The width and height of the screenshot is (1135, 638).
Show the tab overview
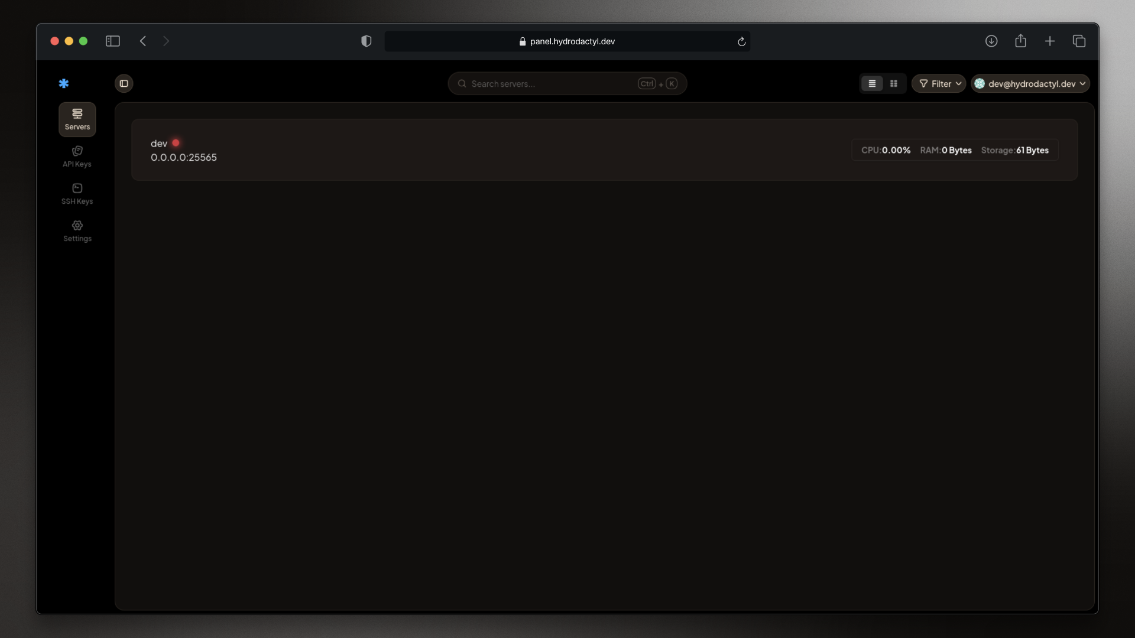pos(1079,41)
